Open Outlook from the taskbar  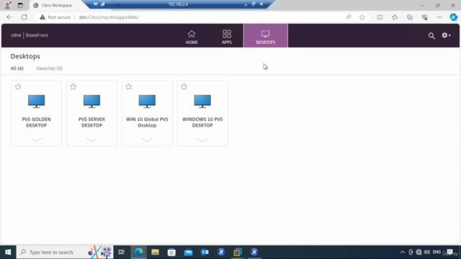(x=205, y=252)
